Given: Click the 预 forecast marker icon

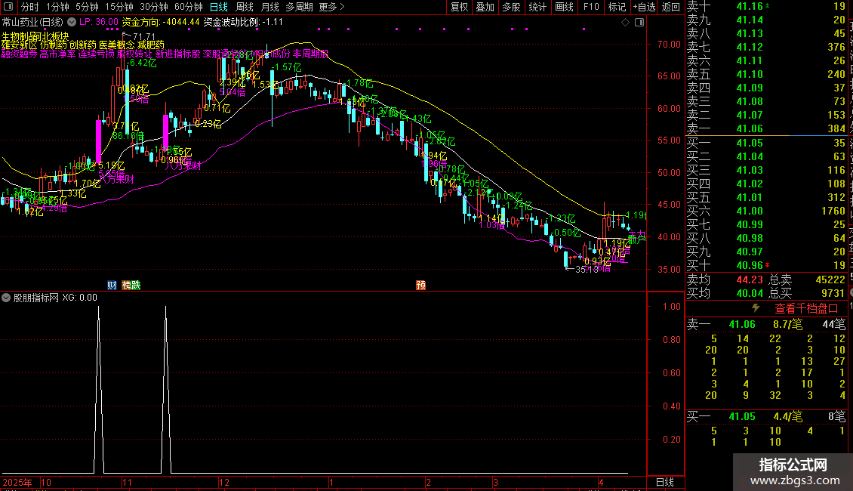Looking at the screenshot, I should click(420, 286).
